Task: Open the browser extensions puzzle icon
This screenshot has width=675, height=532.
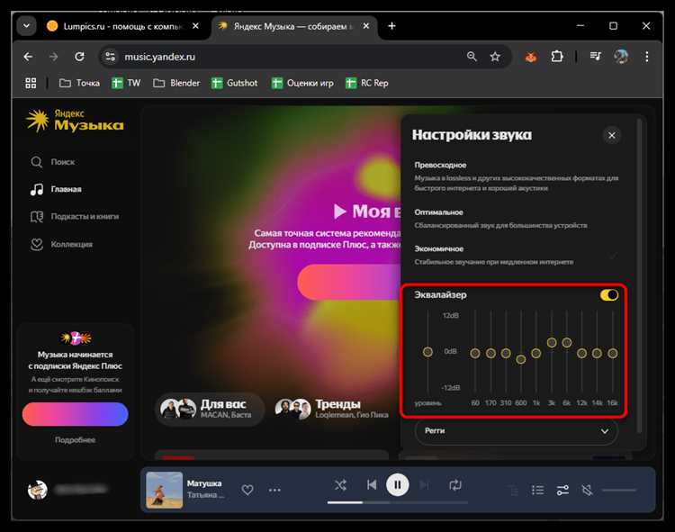Action: pos(557,57)
